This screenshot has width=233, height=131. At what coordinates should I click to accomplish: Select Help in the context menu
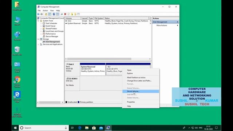(x=141, y=106)
